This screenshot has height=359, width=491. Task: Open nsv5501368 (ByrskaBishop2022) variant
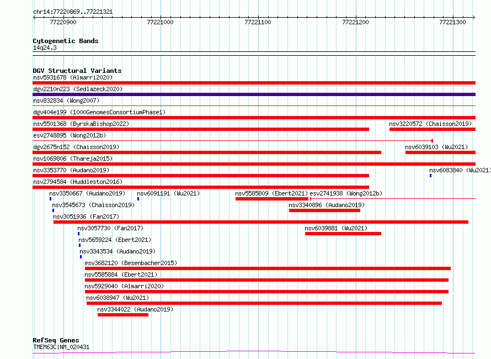pyautogui.click(x=81, y=124)
